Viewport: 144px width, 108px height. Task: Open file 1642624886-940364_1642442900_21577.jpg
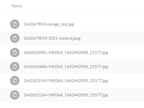[x=66, y=67]
